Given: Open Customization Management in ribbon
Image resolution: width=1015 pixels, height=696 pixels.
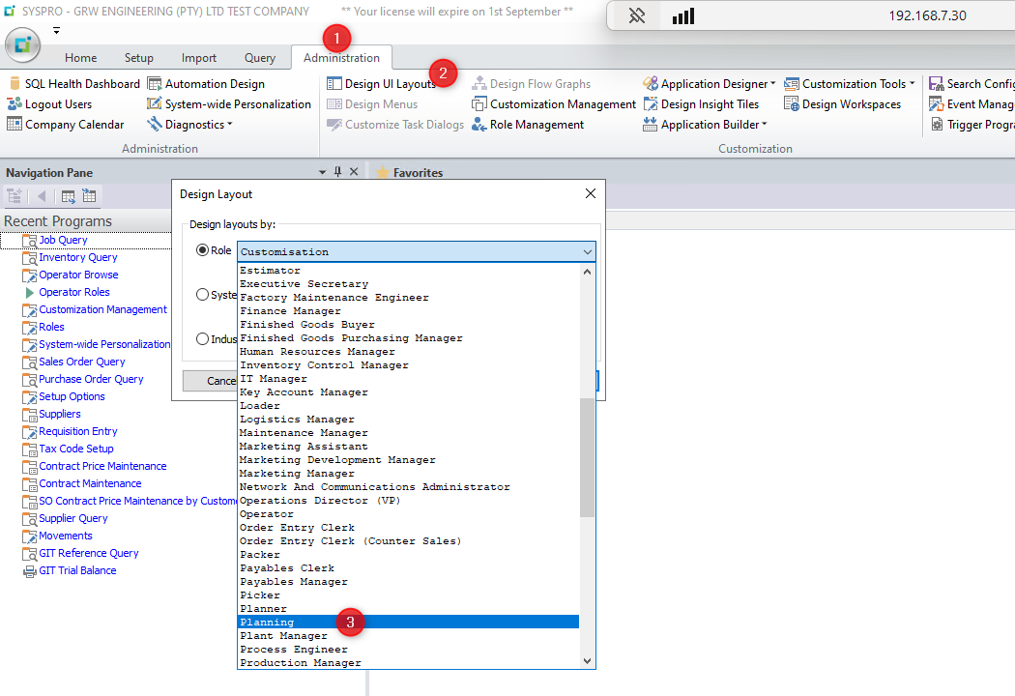Looking at the screenshot, I should coord(554,104).
